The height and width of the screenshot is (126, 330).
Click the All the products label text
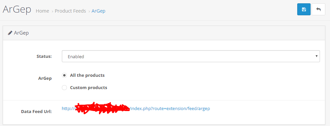pyautogui.click(x=87, y=75)
